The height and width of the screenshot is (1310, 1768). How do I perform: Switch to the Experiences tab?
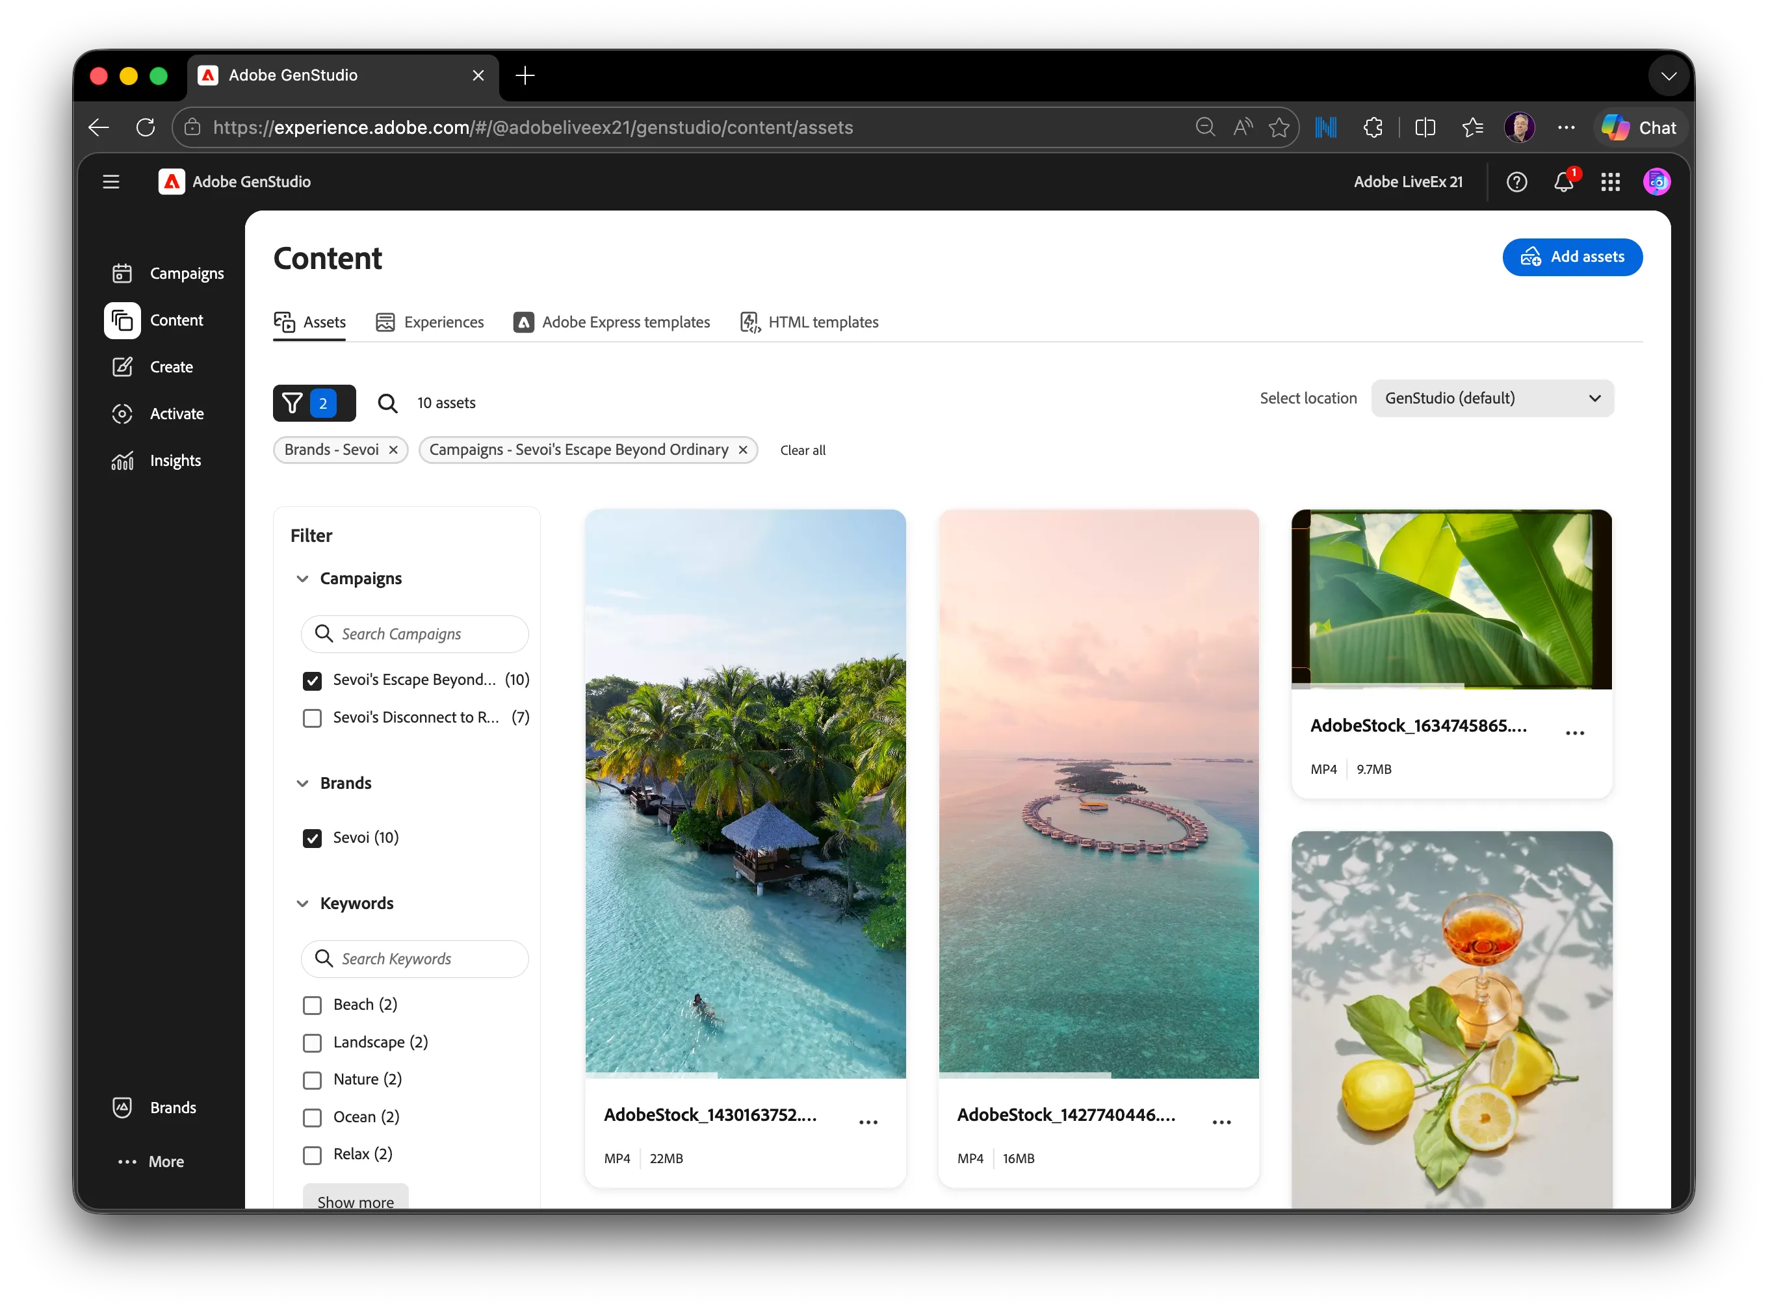click(429, 322)
